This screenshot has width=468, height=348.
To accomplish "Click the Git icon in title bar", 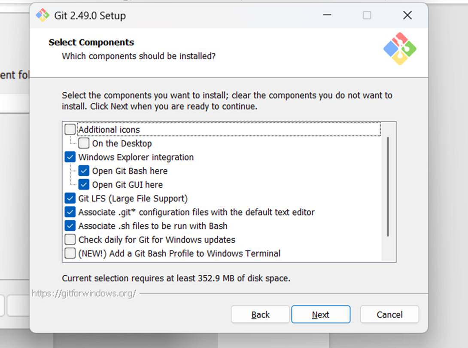I will (x=43, y=15).
